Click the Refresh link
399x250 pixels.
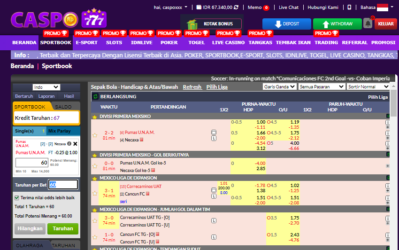(x=192, y=87)
